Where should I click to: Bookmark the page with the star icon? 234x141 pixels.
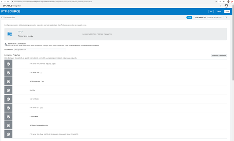coord(216,1)
